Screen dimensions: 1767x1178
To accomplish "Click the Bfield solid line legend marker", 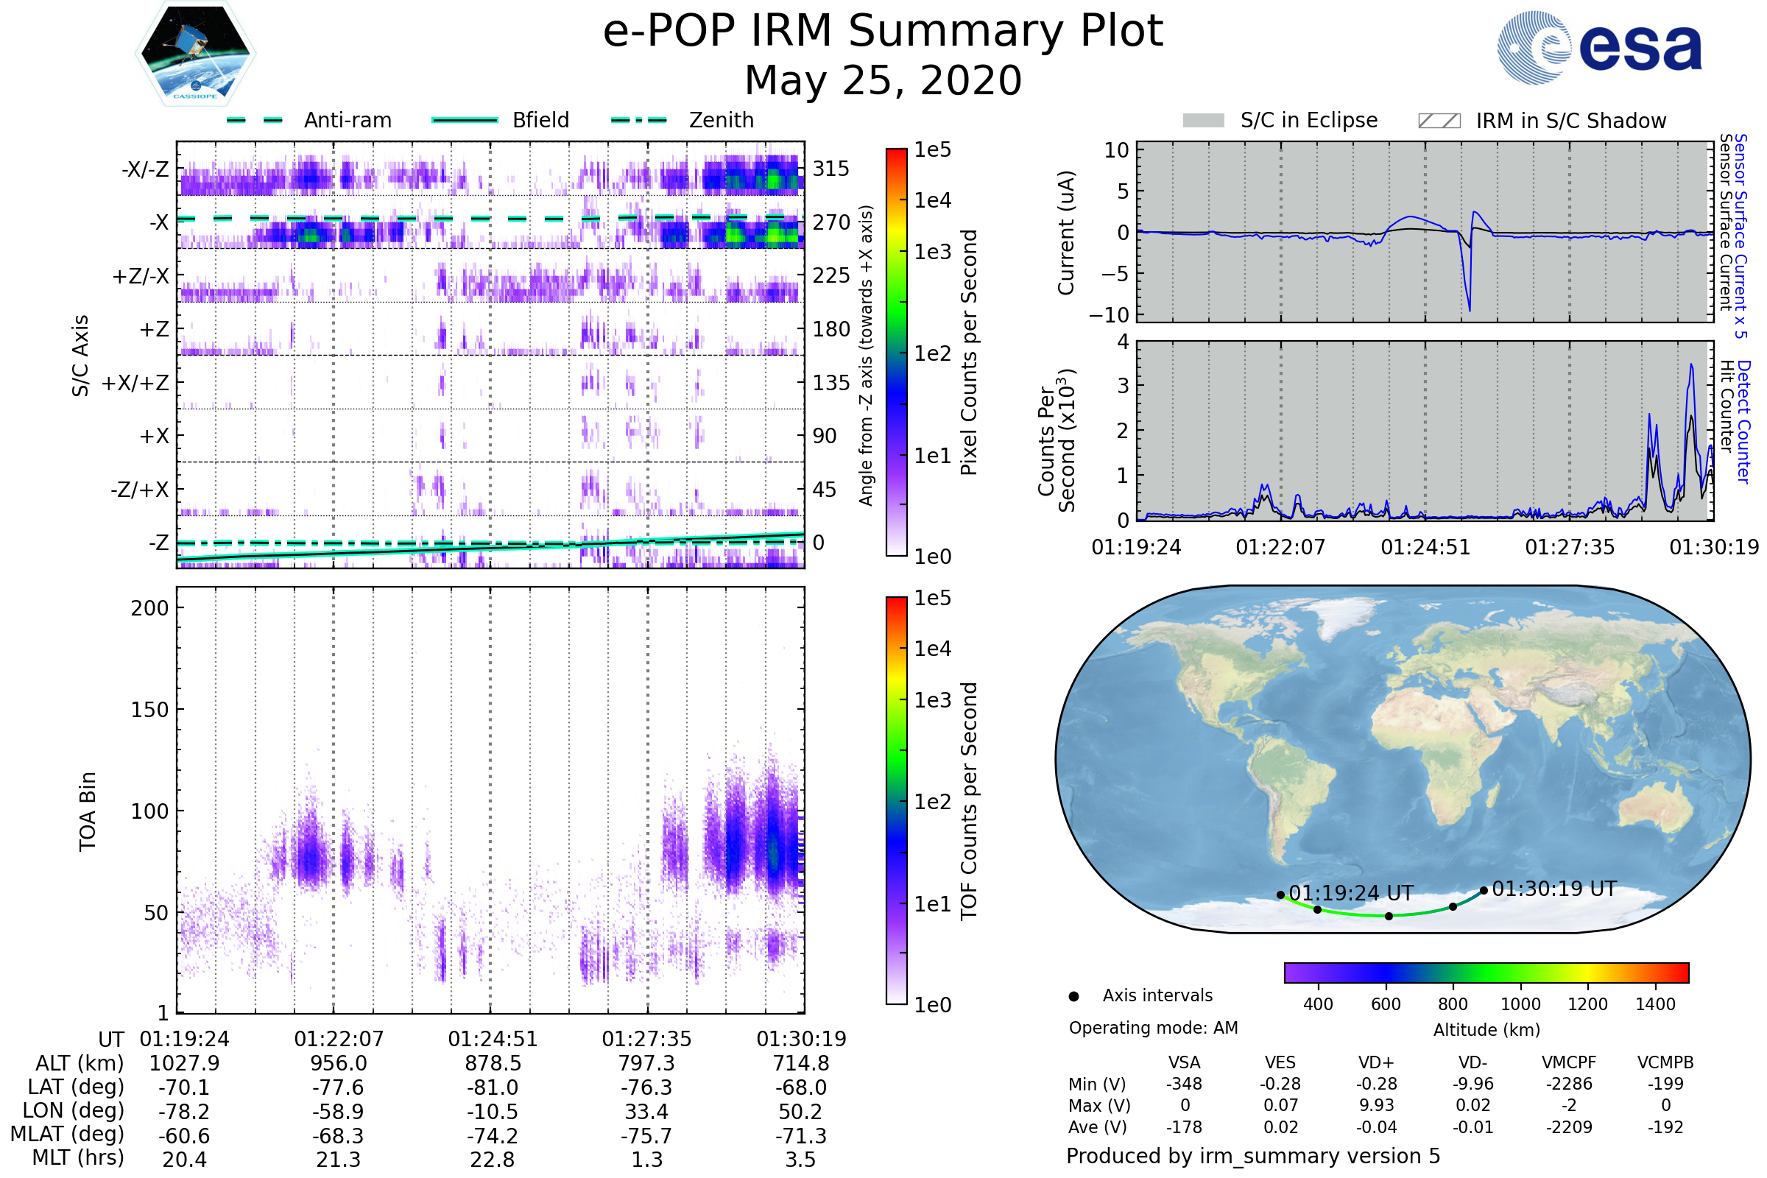I will pos(465,120).
